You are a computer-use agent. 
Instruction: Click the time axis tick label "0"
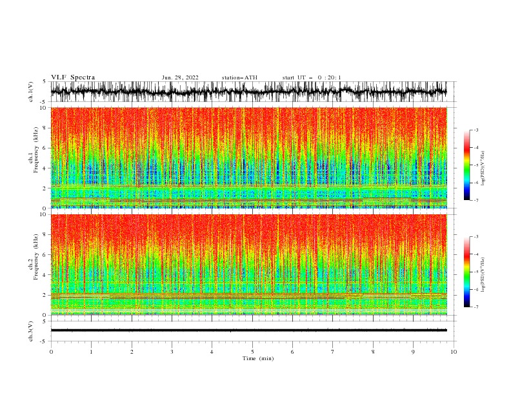[51, 352]
